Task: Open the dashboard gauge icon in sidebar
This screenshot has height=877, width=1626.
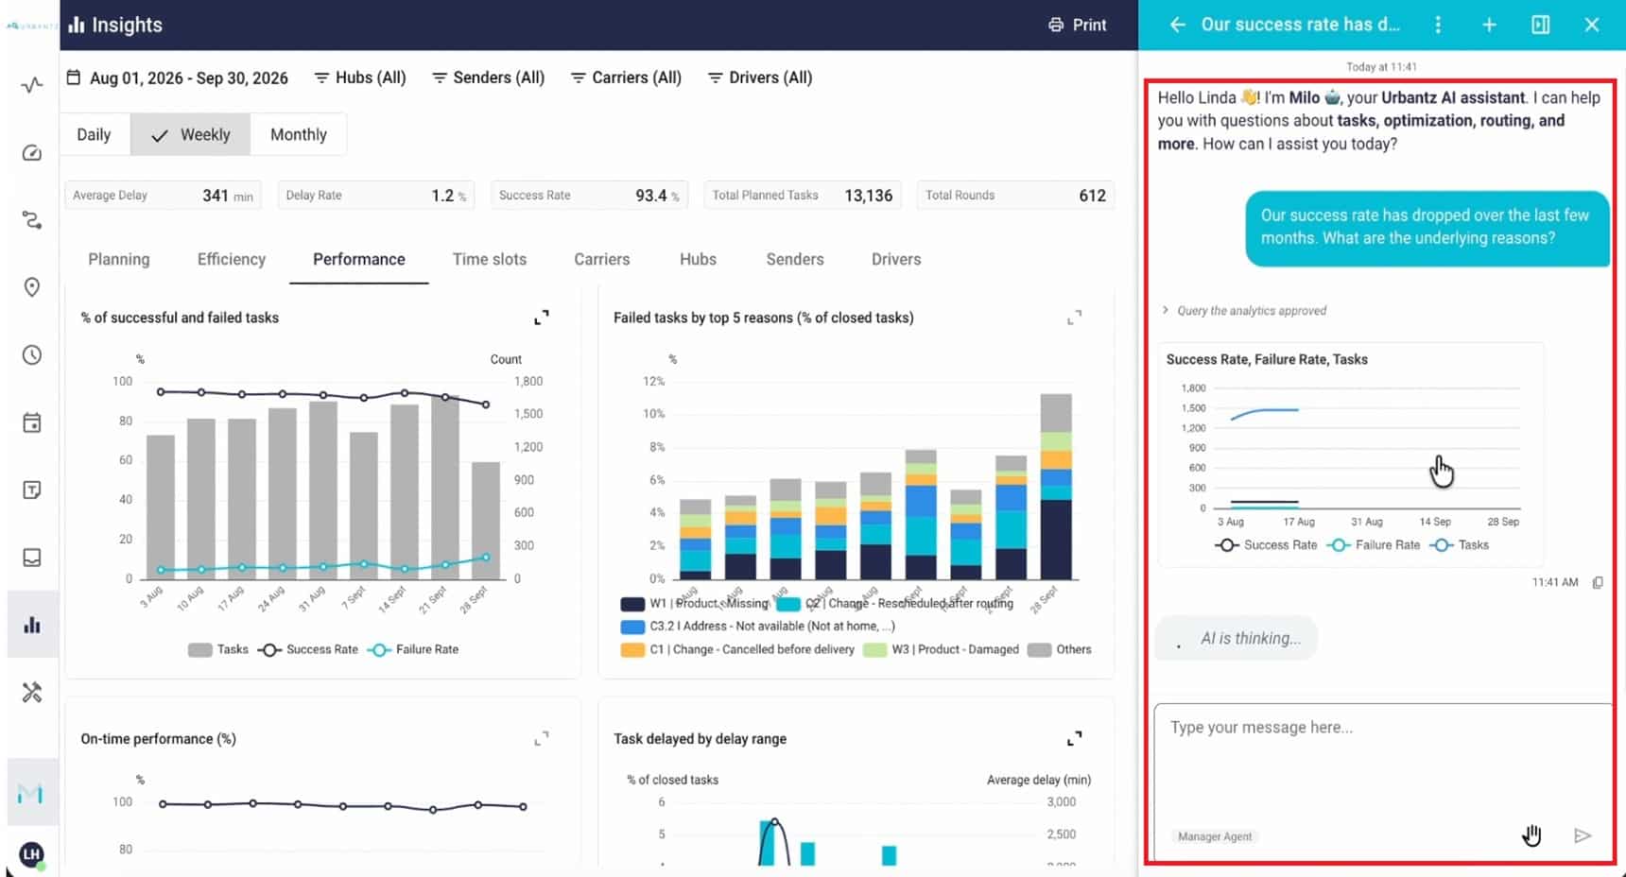Action: [32, 153]
